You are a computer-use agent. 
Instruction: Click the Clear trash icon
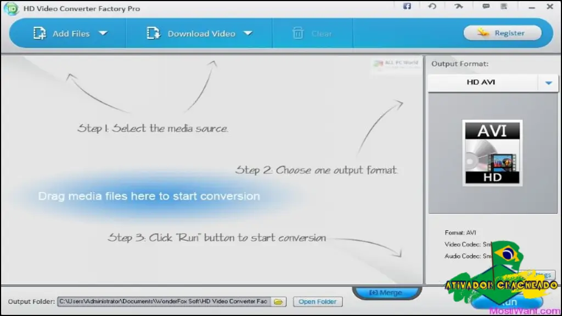(298, 33)
